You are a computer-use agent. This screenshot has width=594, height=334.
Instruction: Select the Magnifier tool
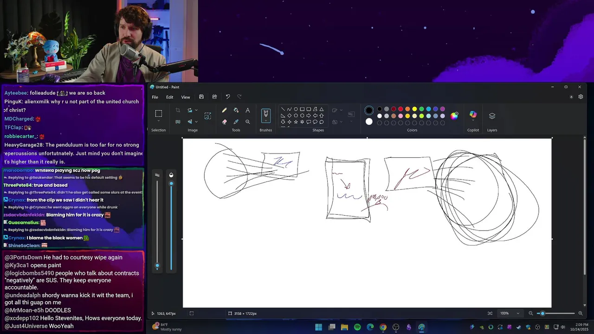coord(247,122)
